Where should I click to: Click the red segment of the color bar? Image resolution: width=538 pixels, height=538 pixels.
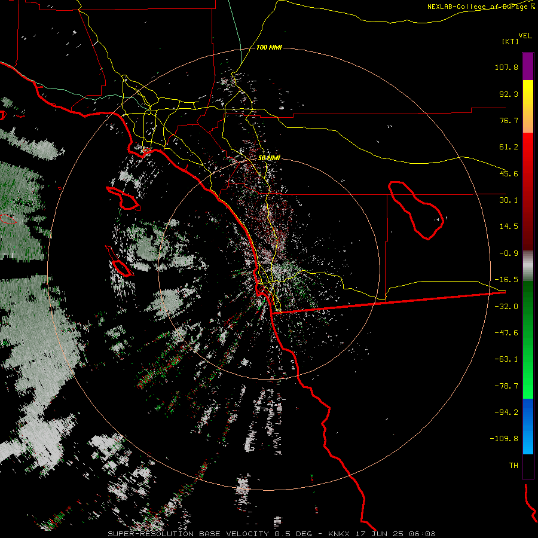click(x=528, y=191)
